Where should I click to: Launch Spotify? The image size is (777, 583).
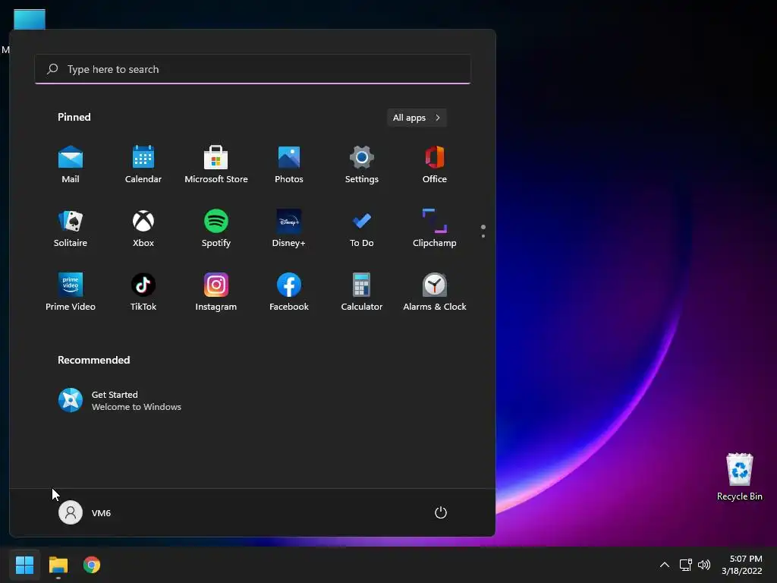[216, 228]
